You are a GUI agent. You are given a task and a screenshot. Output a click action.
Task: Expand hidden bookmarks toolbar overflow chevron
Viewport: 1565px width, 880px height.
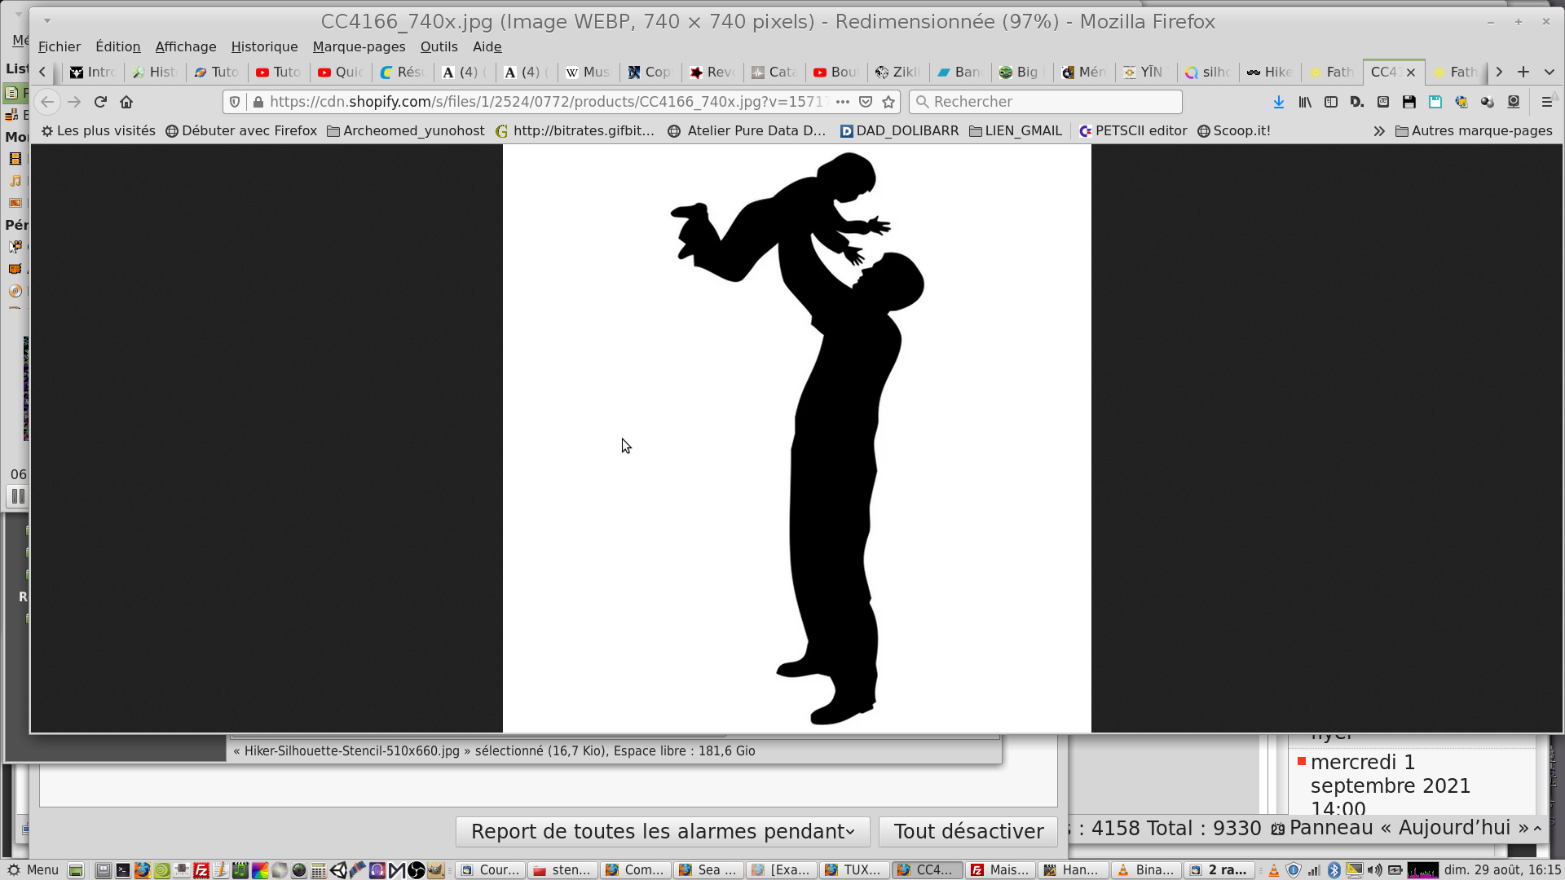point(1378,131)
